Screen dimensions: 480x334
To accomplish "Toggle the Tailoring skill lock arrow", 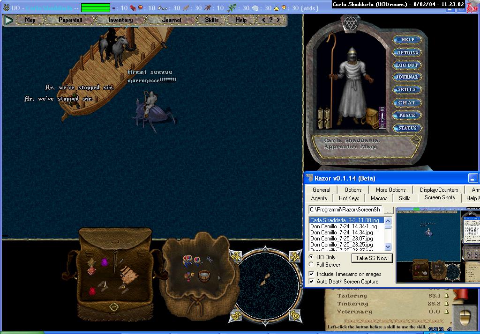I will [447, 296].
